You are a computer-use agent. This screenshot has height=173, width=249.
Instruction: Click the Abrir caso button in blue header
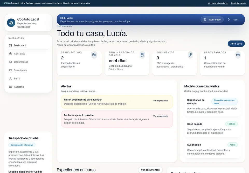212,19
